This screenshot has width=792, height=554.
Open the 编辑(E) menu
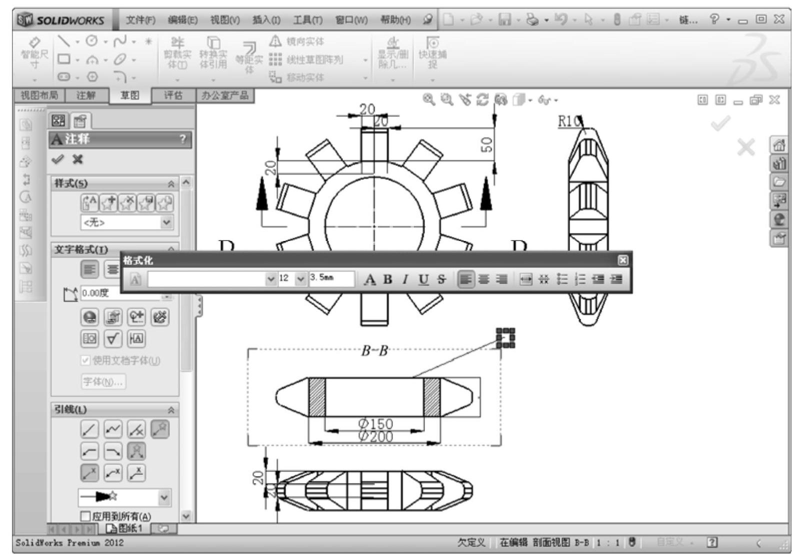tap(182, 20)
